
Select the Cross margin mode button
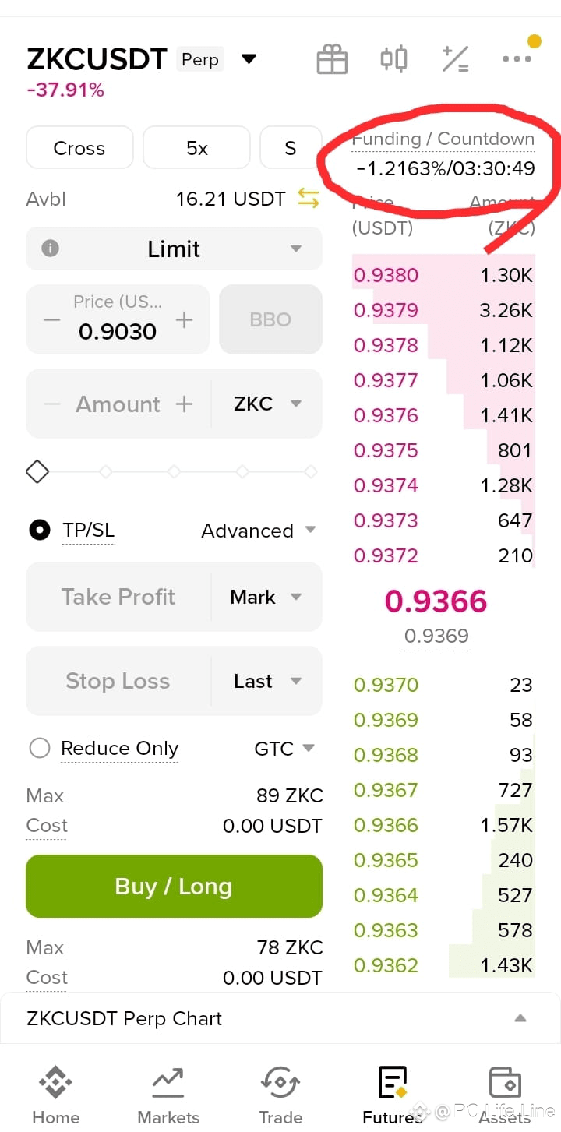point(79,148)
